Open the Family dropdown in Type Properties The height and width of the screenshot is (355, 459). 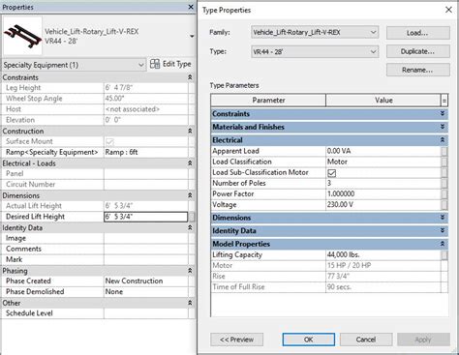(315, 32)
